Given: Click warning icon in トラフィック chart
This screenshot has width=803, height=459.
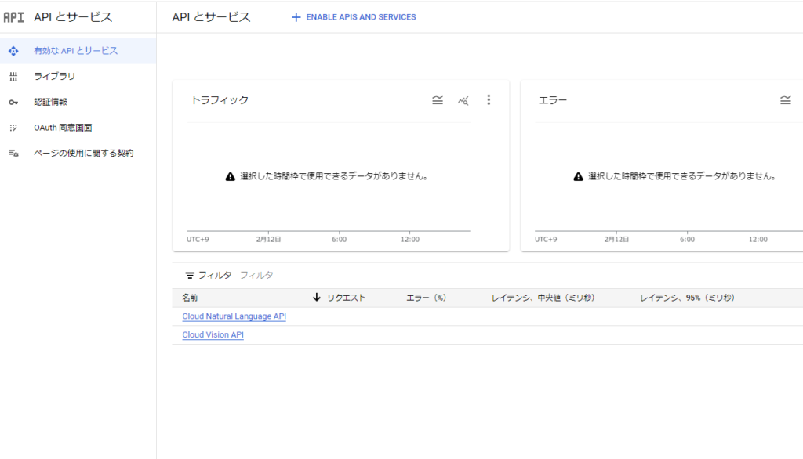Looking at the screenshot, I should [x=231, y=176].
